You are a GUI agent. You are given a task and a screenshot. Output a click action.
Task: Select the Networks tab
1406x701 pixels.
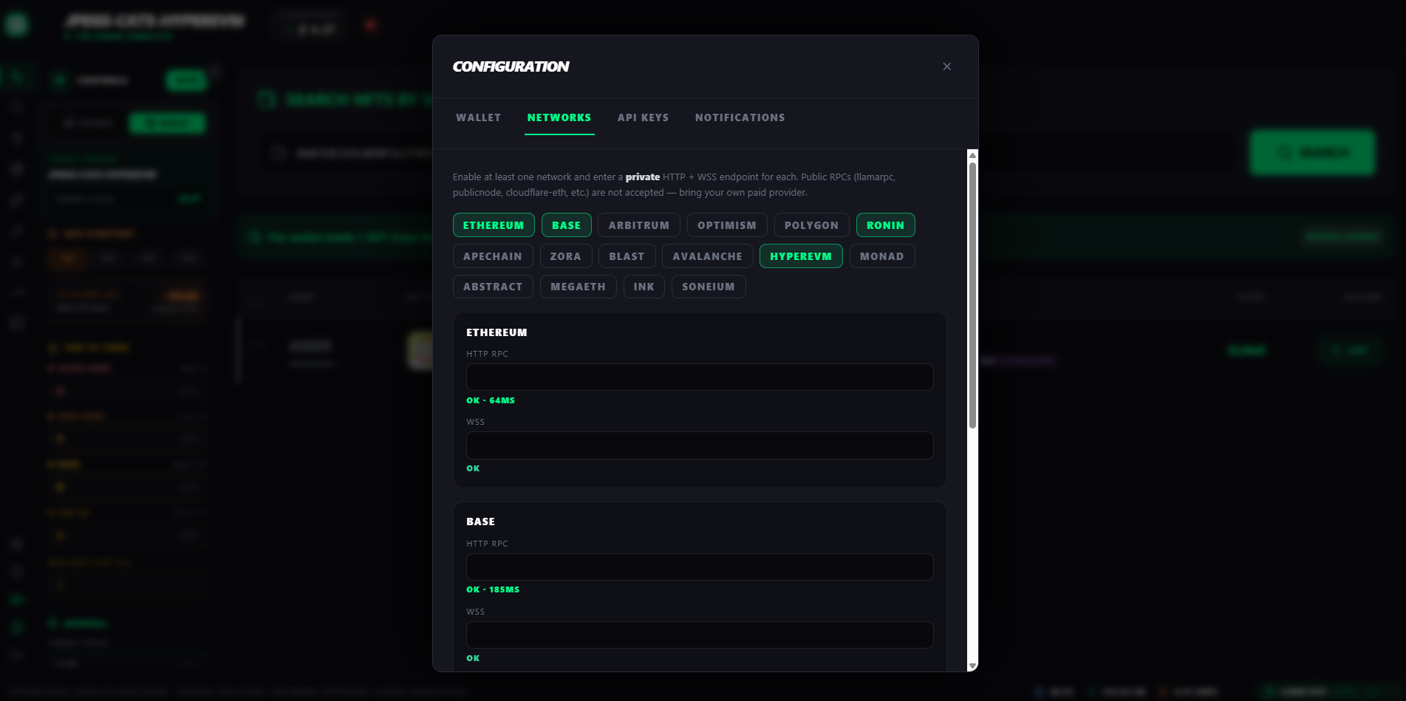coord(559,117)
